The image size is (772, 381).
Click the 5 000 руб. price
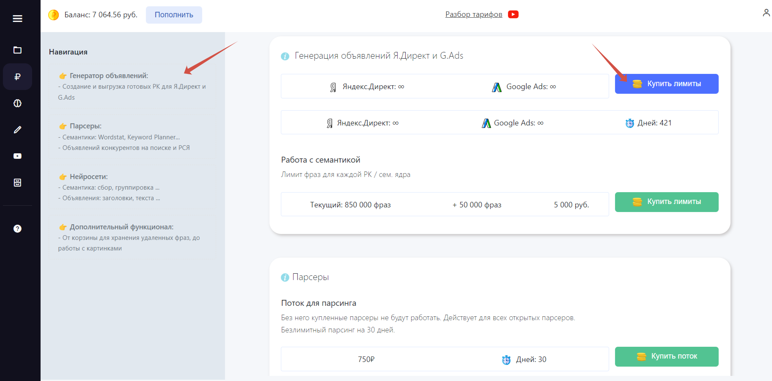571,205
